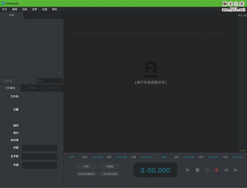Image resolution: width=247 pixels, height=188 pixels.
Task: Jump to start with skip-back icon
Action: [x=226, y=170]
